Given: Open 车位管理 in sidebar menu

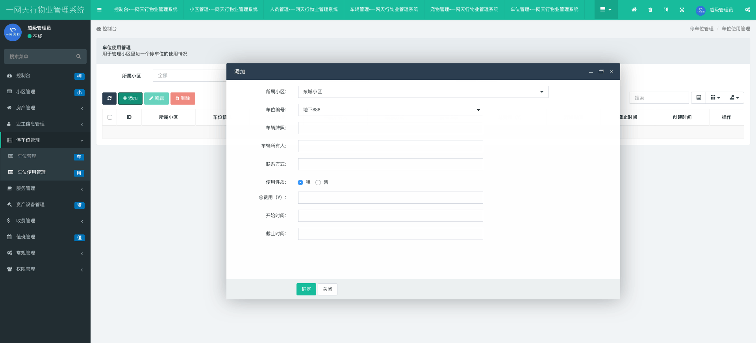Looking at the screenshot, I should point(27,156).
